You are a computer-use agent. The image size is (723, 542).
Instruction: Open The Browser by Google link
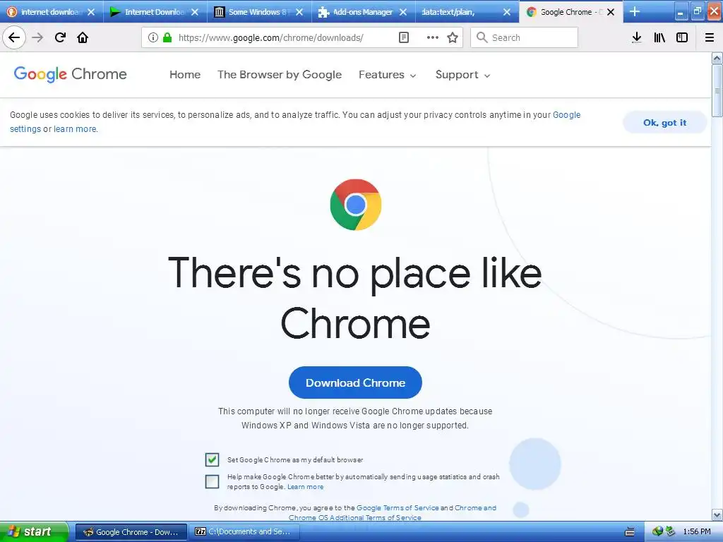(280, 75)
